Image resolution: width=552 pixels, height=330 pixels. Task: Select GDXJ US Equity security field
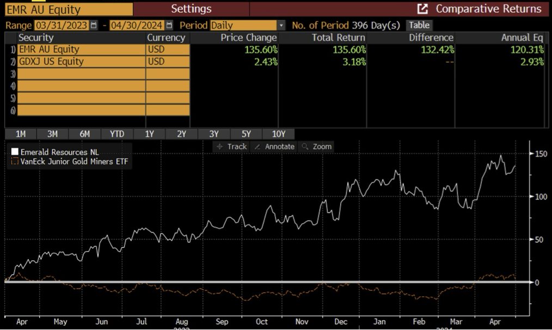pos(81,62)
